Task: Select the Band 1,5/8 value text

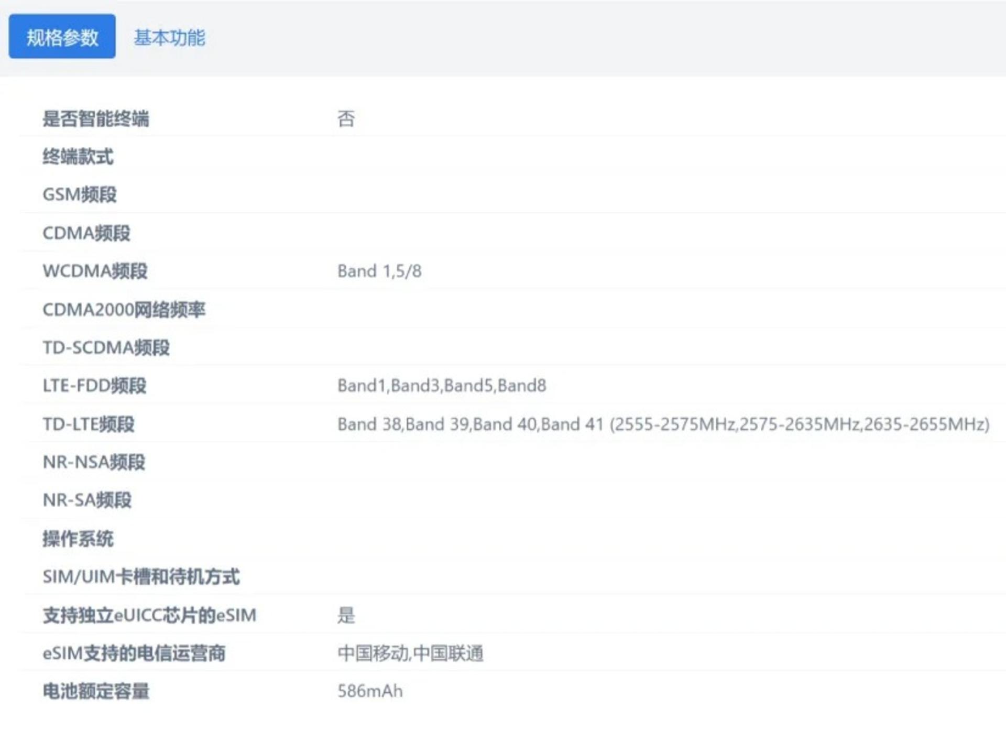Action: coord(379,271)
